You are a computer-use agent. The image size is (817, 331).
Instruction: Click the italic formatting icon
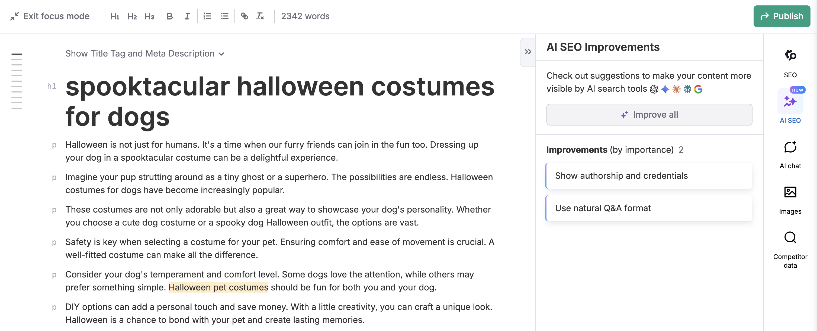[x=187, y=16]
